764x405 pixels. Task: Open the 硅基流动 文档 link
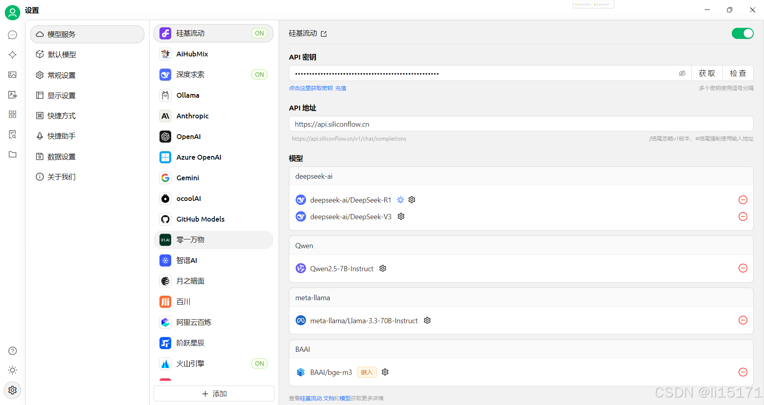[317, 398]
